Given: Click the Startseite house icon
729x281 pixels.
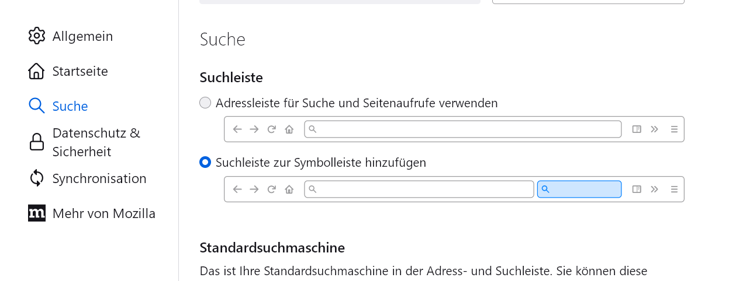Looking at the screenshot, I should pyautogui.click(x=36, y=71).
